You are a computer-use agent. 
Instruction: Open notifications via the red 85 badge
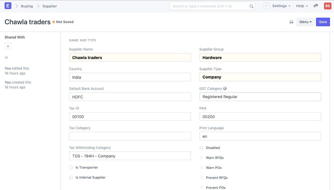tap(327, 6)
